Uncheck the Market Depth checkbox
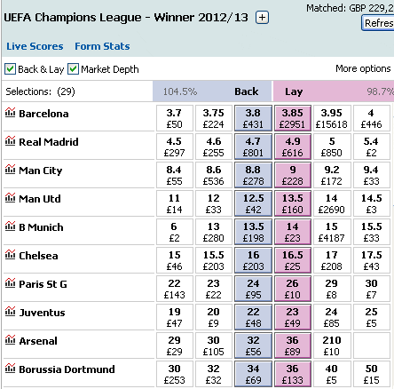This screenshot has height=389, width=394. pyautogui.click(x=73, y=69)
